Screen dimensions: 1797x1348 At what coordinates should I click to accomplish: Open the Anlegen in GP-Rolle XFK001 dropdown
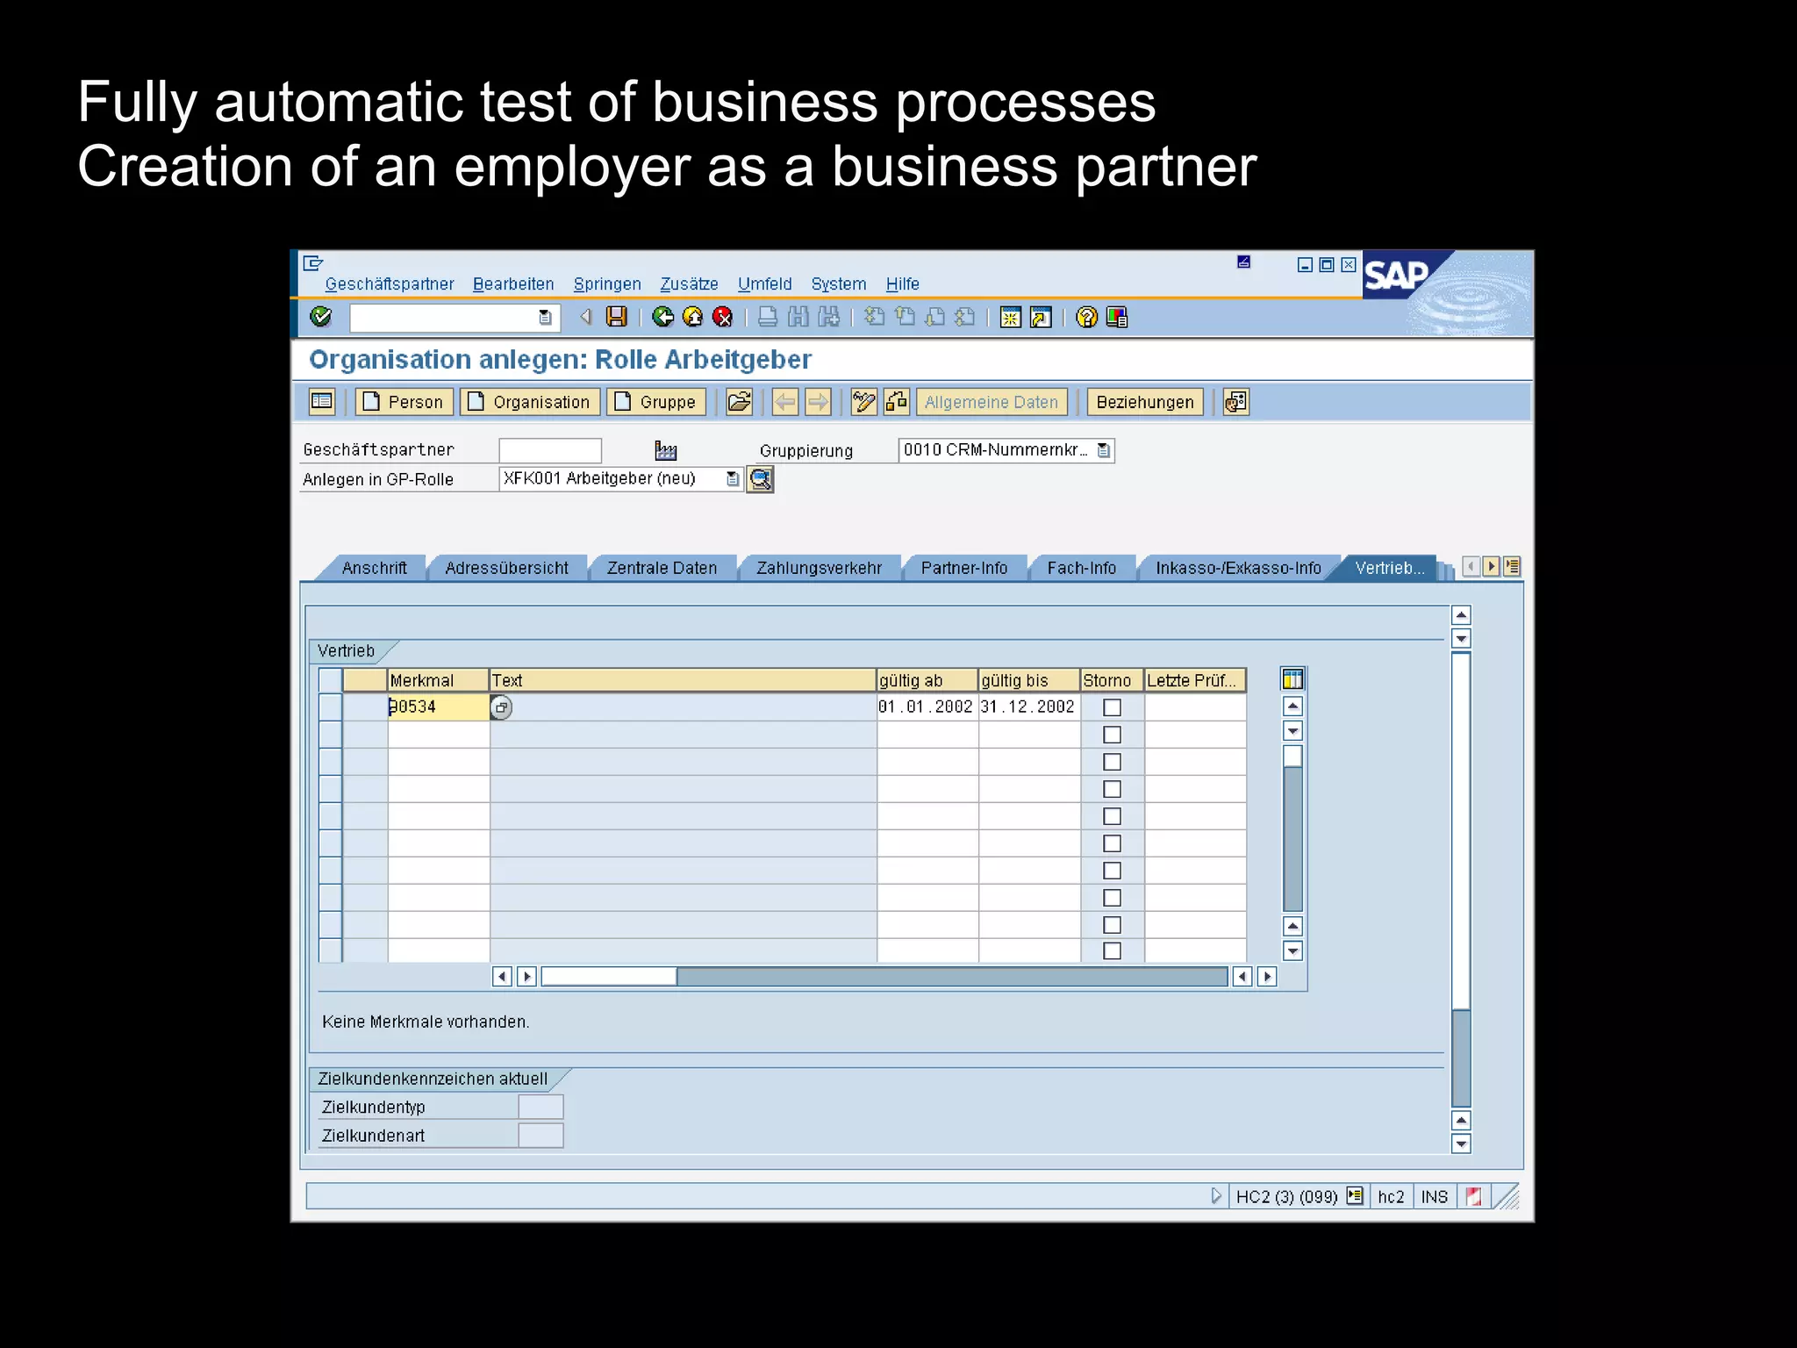click(733, 478)
